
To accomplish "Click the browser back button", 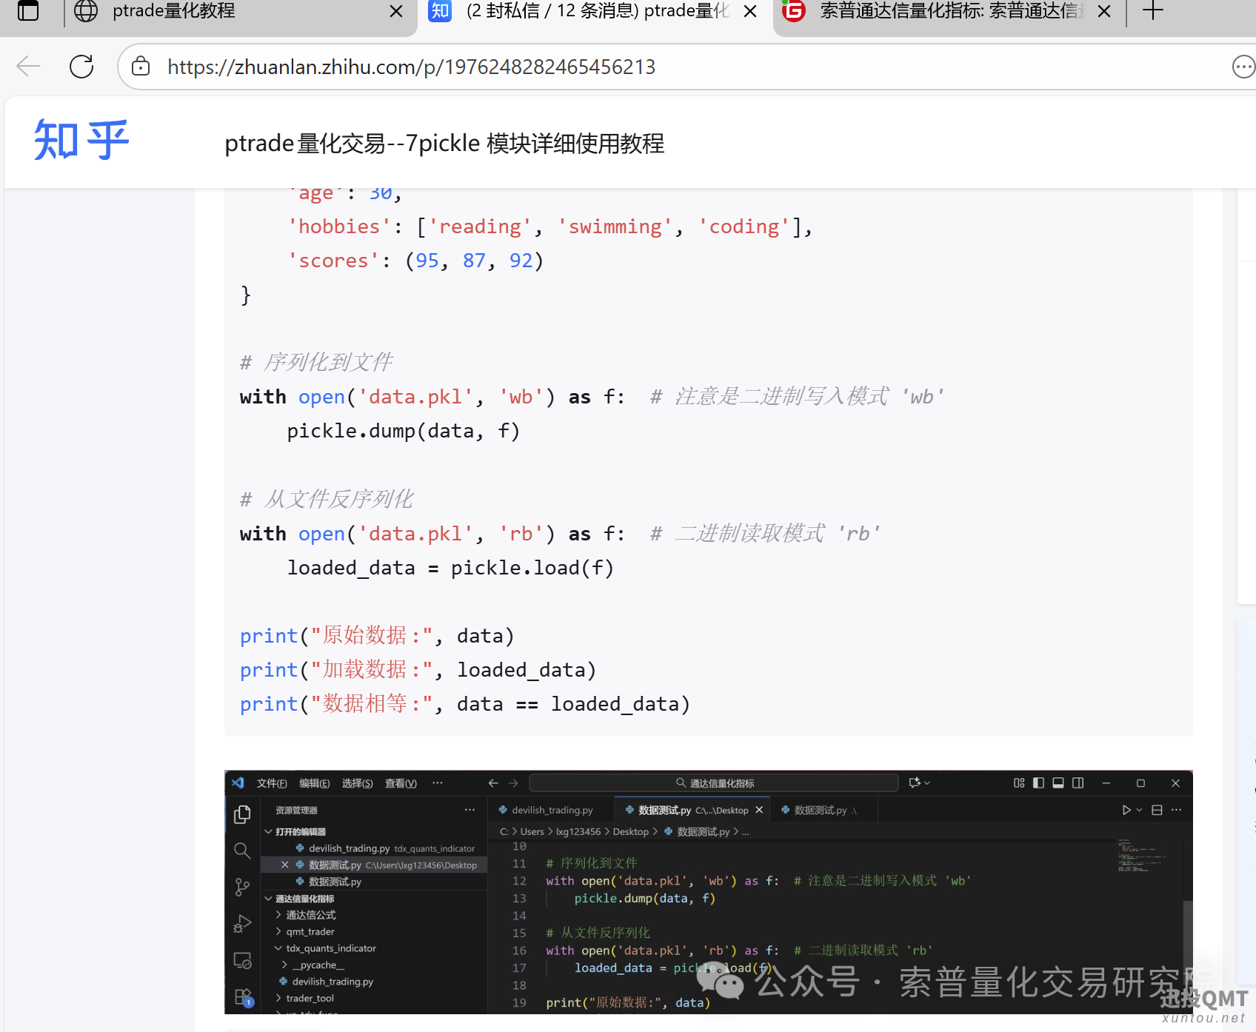I will (x=27, y=66).
